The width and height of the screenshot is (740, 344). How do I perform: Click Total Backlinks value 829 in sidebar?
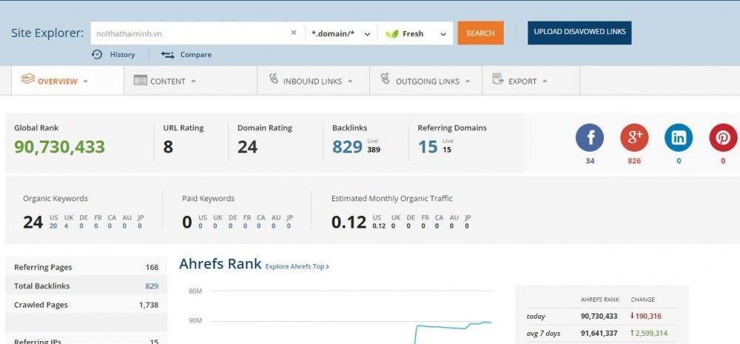tap(152, 286)
